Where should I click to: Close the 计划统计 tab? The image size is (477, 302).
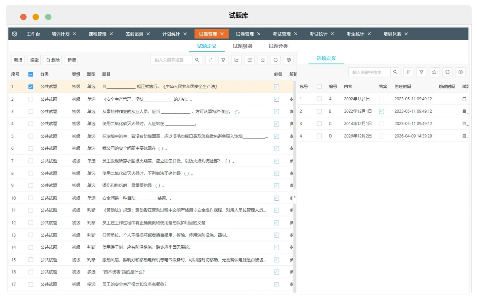coord(185,34)
